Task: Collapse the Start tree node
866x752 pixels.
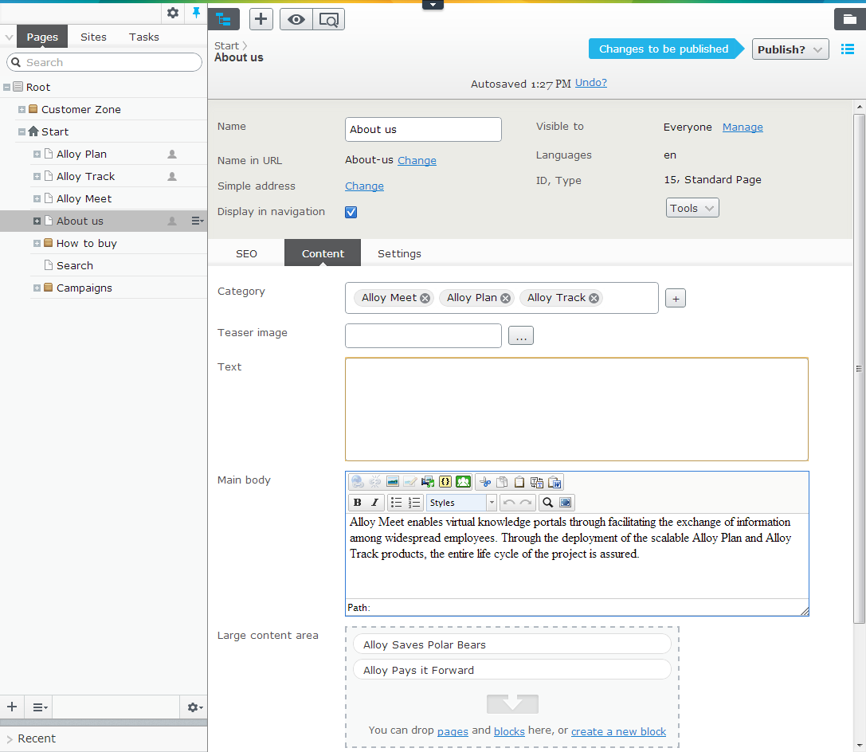Action: click(x=22, y=132)
